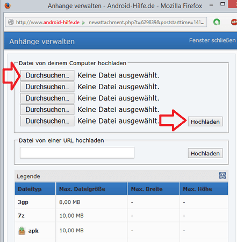Click the green reload icon
Screen dimensions: 237x242
coord(217,22)
